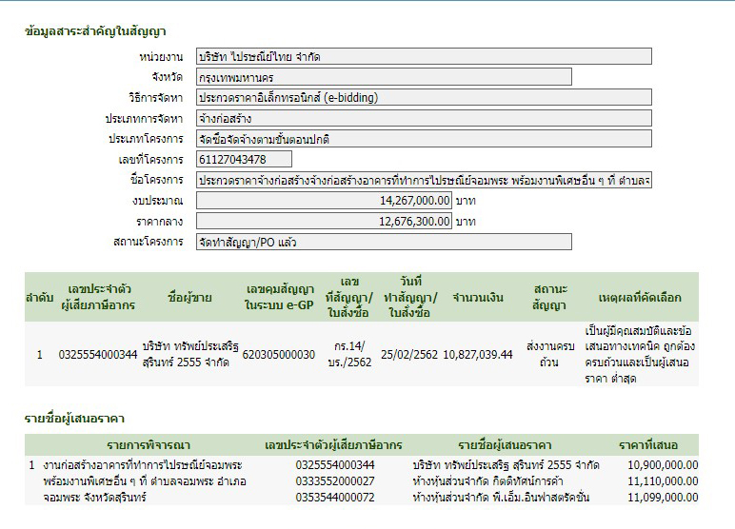The width and height of the screenshot is (735, 529).
Task: Select contract control number 620305000030
Action: click(279, 355)
